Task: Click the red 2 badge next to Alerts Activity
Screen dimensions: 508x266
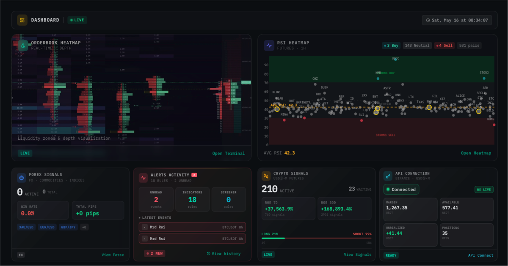Action: (194, 175)
